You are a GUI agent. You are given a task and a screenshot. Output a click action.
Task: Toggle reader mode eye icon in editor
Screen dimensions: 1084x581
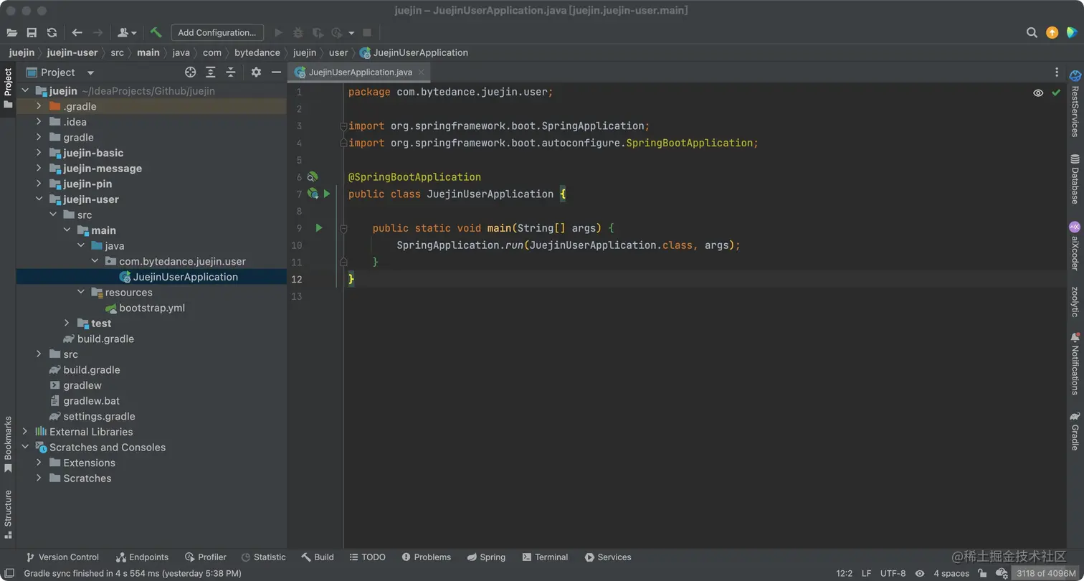(x=1037, y=93)
